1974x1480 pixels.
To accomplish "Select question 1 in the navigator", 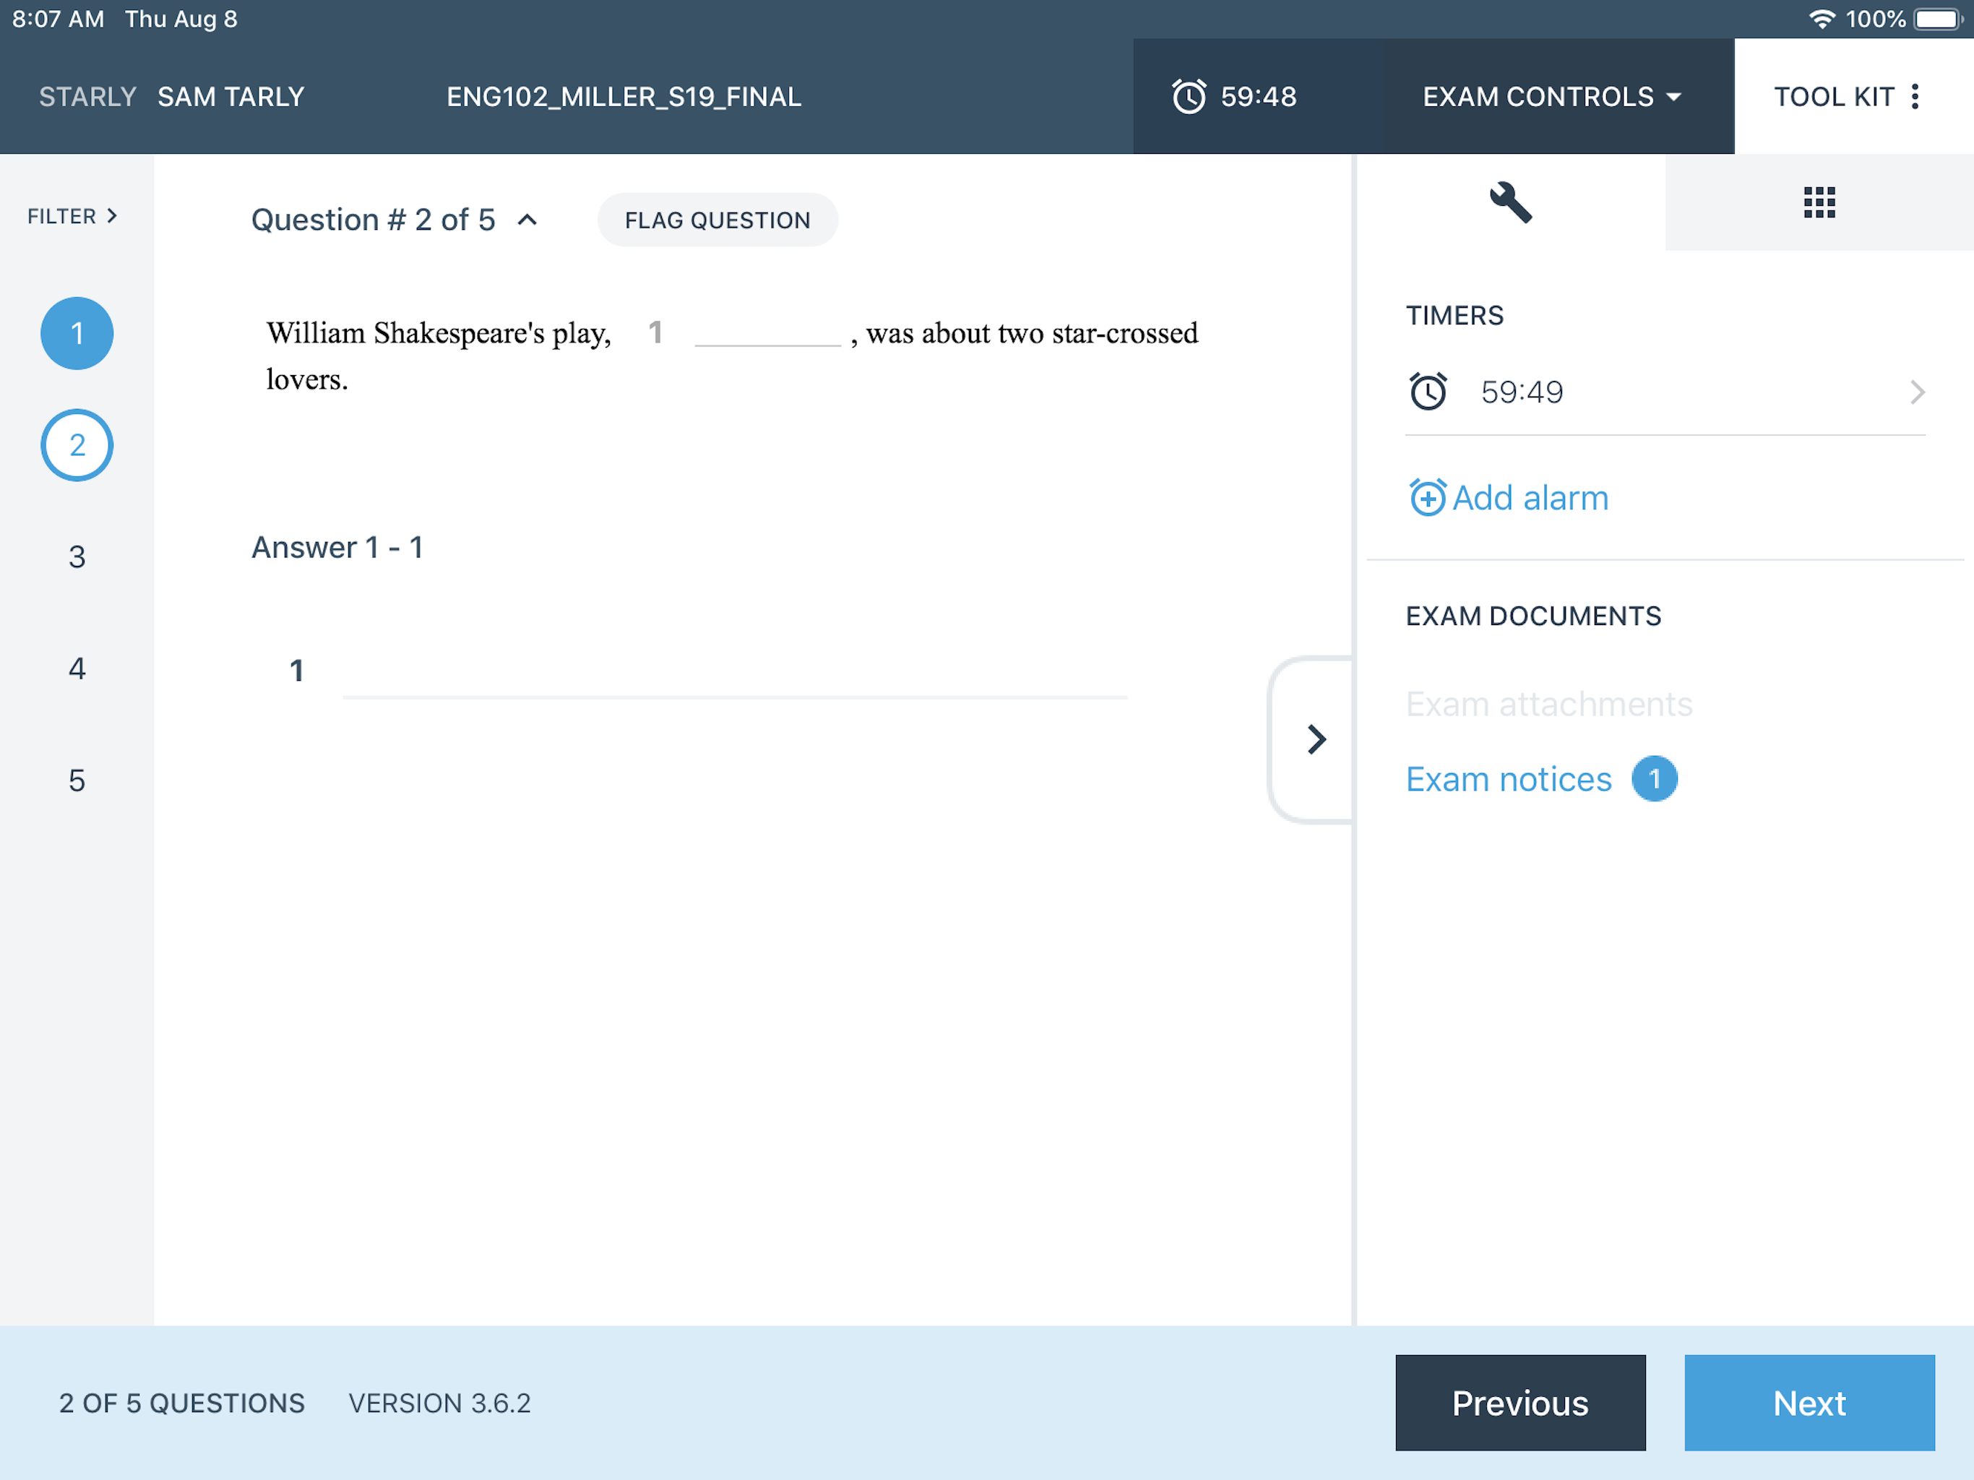I will pyautogui.click(x=77, y=333).
